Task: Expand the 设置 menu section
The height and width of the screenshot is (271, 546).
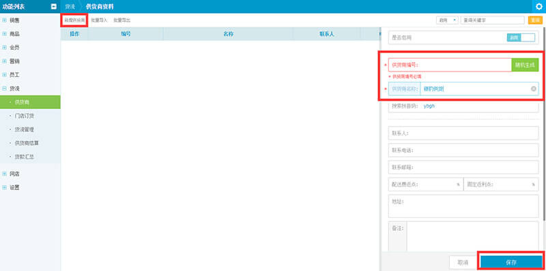Action: pos(5,187)
